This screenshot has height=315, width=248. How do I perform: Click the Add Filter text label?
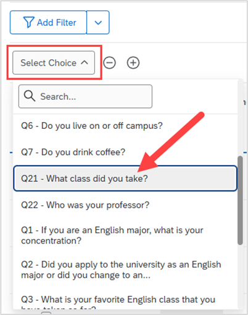(x=57, y=22)
